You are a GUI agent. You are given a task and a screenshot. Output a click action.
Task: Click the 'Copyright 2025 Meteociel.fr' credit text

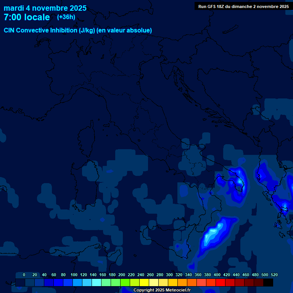[162, 290]
